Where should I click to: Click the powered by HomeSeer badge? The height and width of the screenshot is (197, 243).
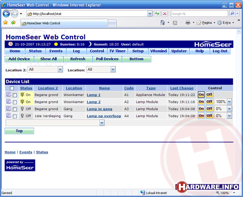pos(20,165)
